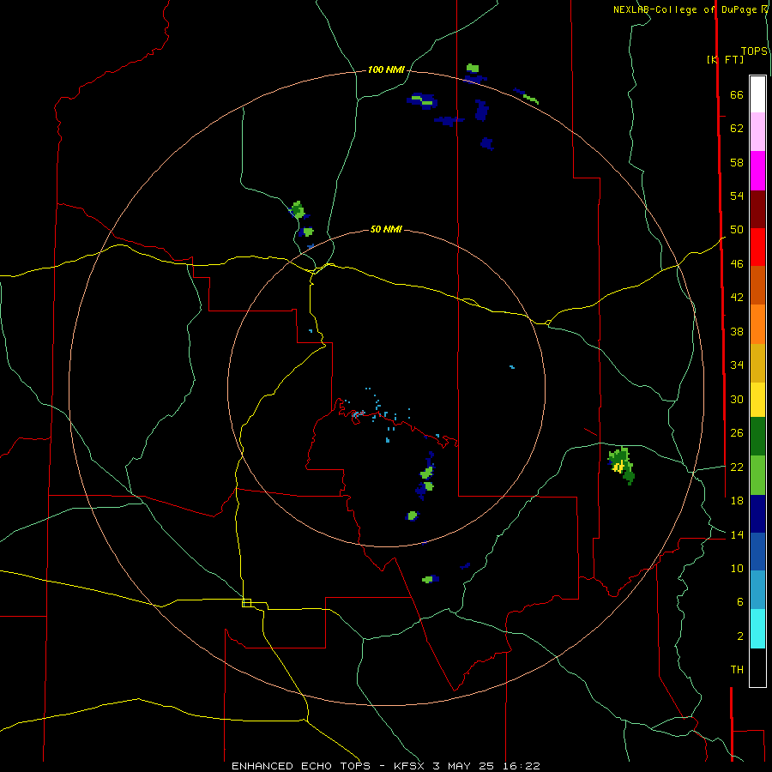Pick the gold legend swatch
This screenshot has height=772, width=772.
coord(757,363)
